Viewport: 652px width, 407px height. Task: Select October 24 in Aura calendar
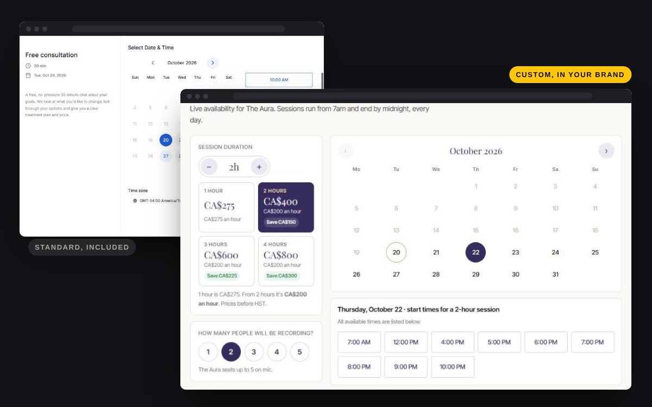point(555,252)
